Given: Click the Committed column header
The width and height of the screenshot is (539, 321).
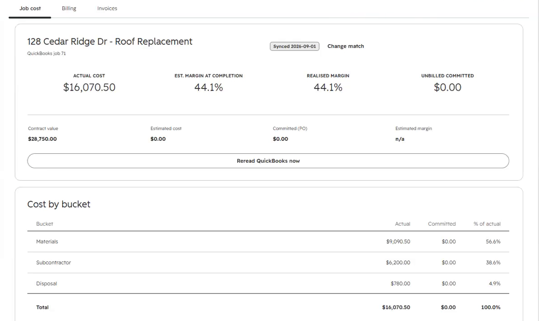Looking at the screenshot, I should (442, 224).
